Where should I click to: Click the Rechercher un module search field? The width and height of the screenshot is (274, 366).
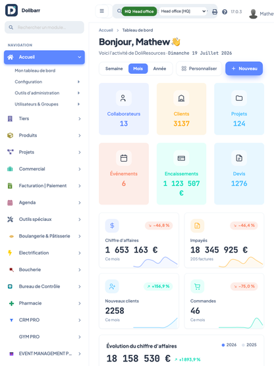[x=44, y=27]
